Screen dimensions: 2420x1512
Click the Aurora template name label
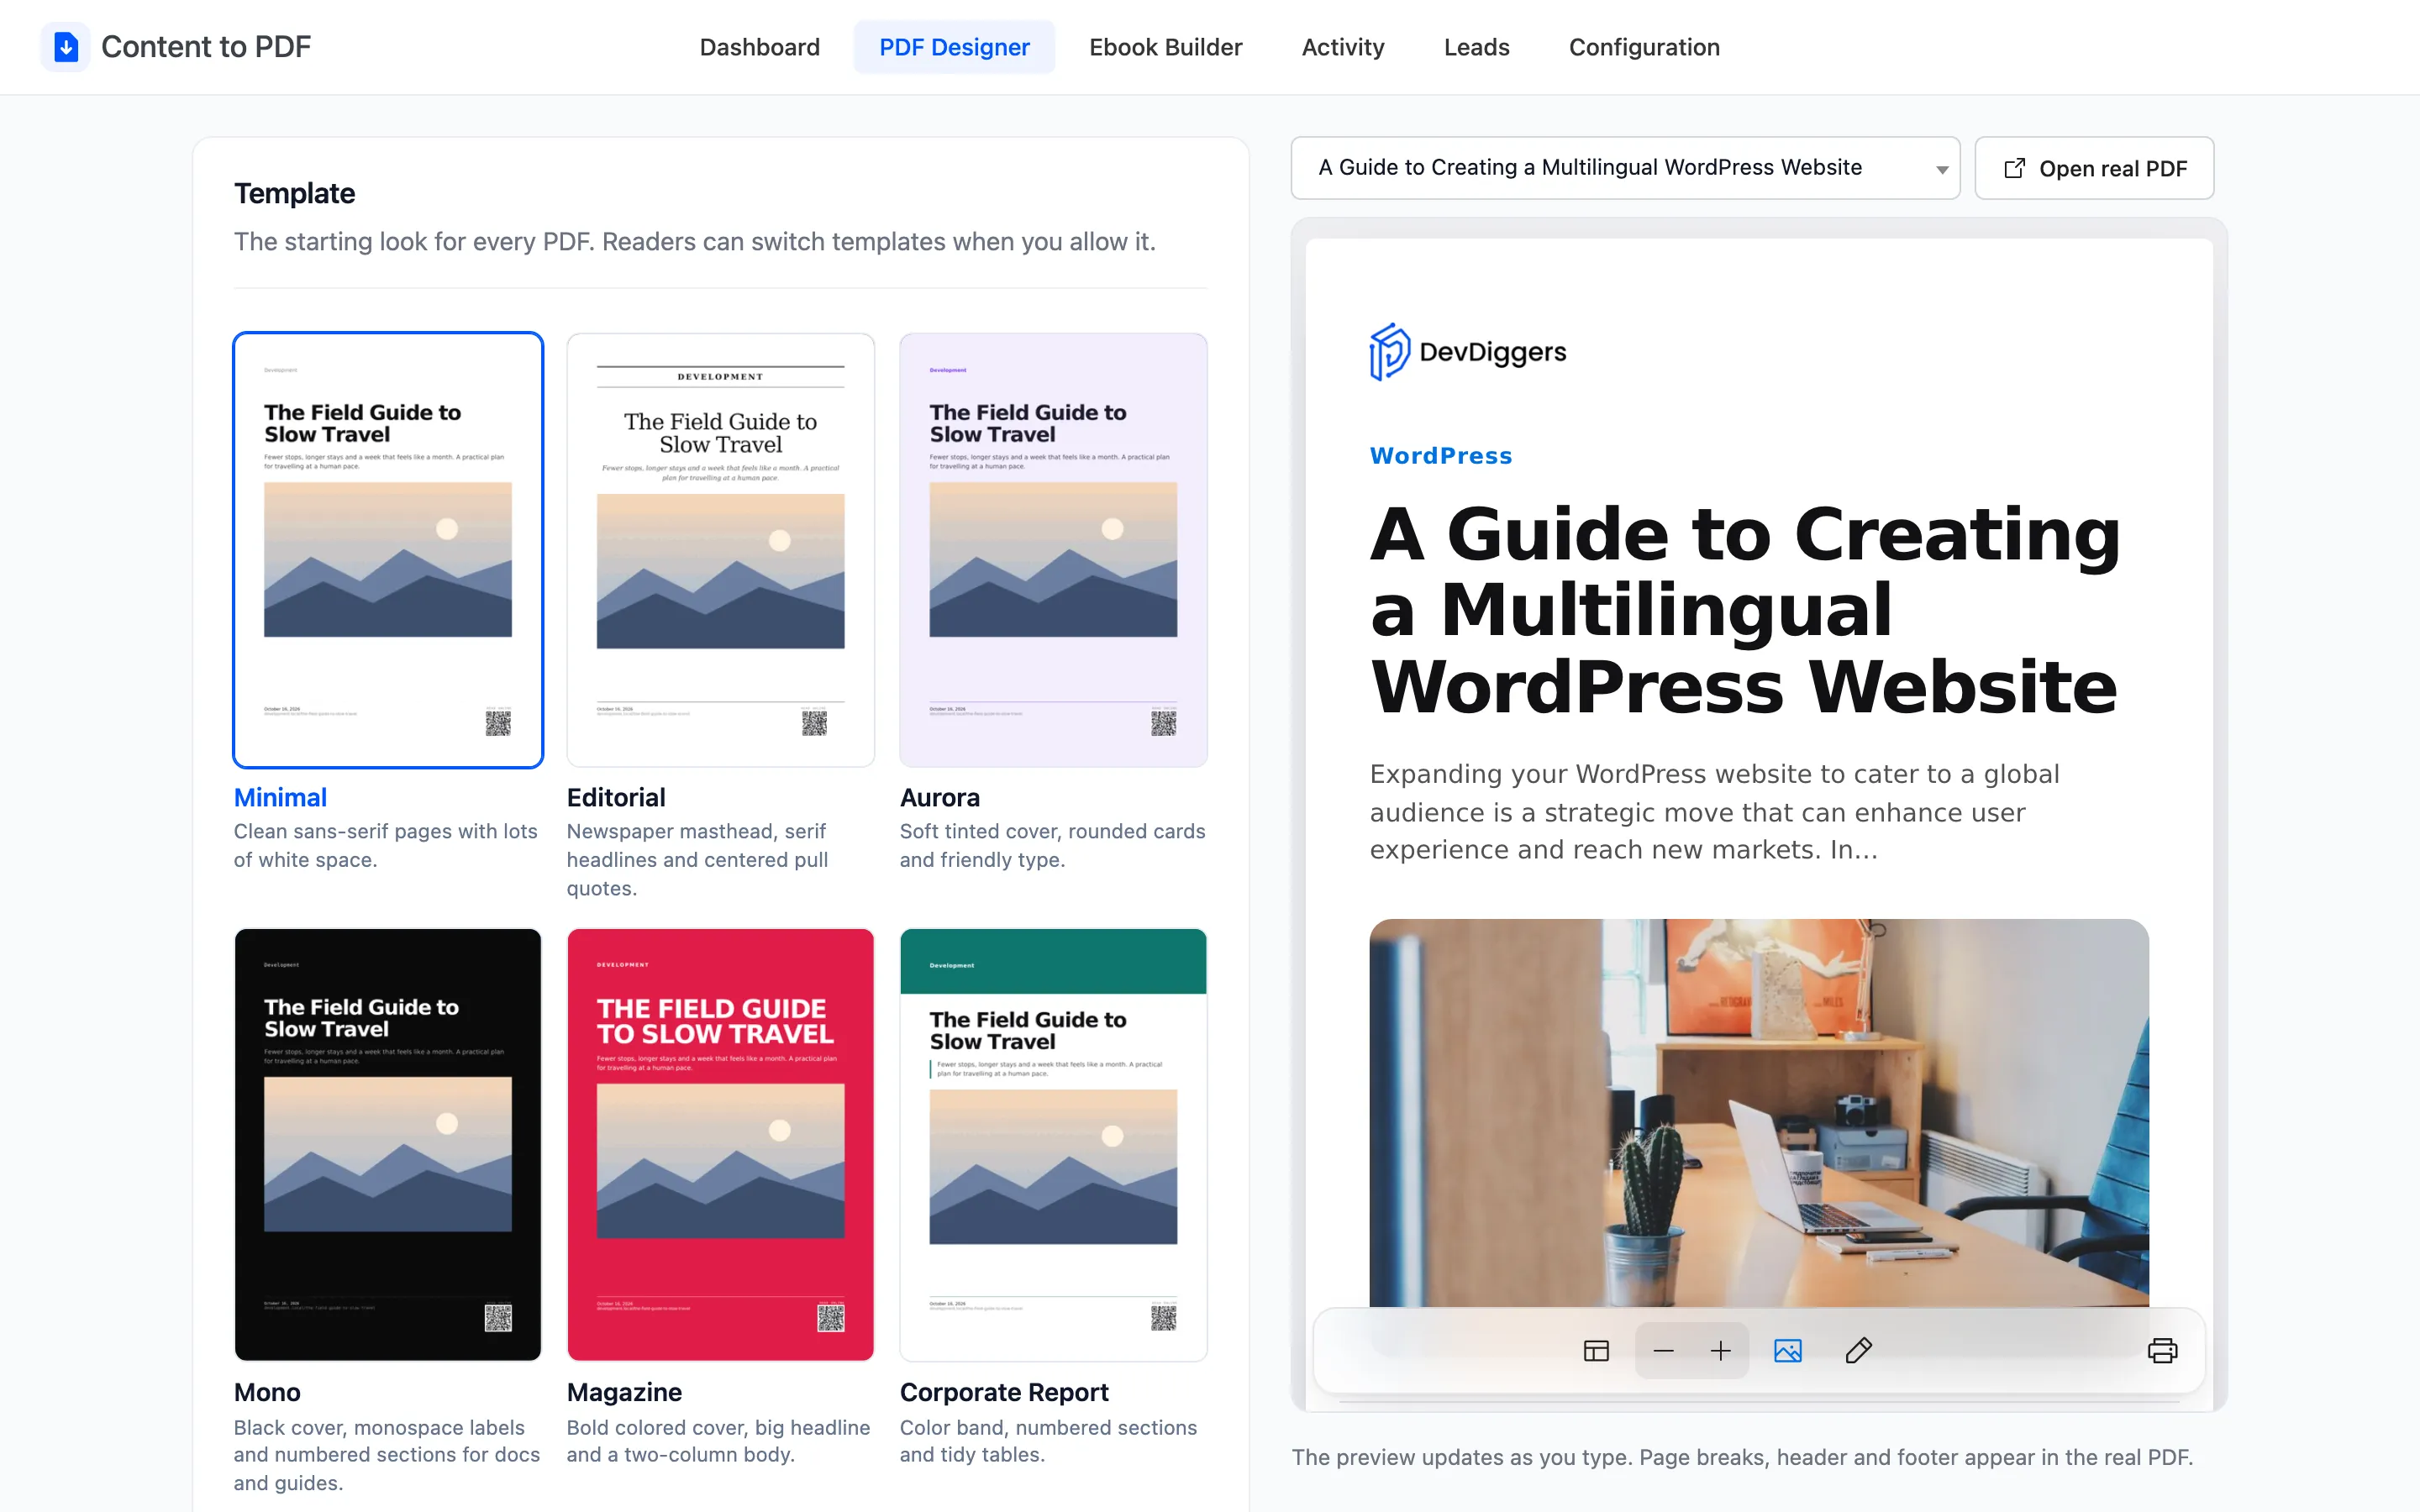tap(939, 797)
